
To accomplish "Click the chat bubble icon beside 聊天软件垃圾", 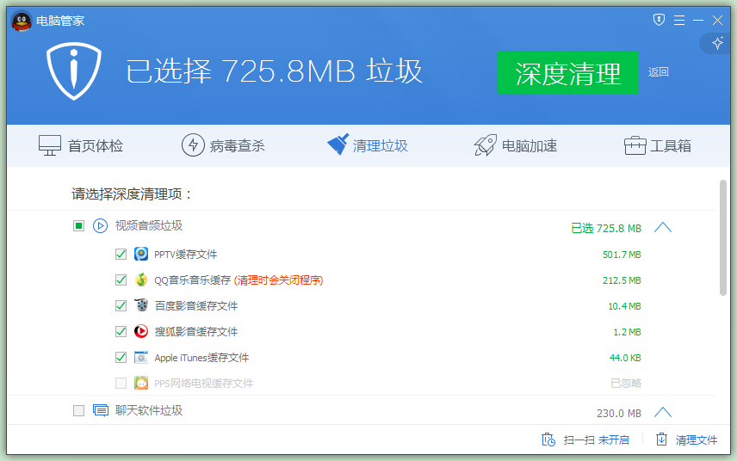I will point(101,410).
